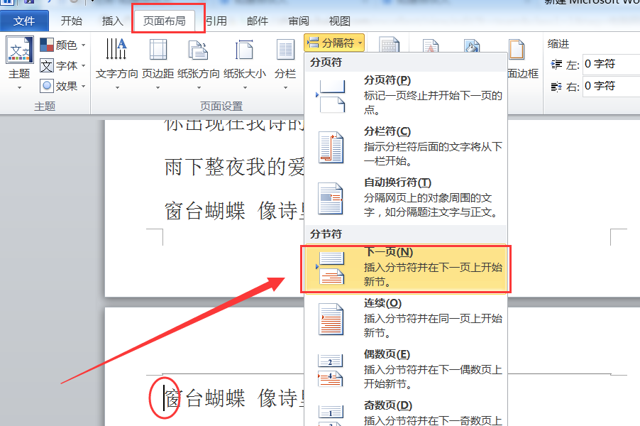This screenshot has height=426, width=640.
Task: Open the 颜色 theme colors dropdown
Action: point(63,45)
